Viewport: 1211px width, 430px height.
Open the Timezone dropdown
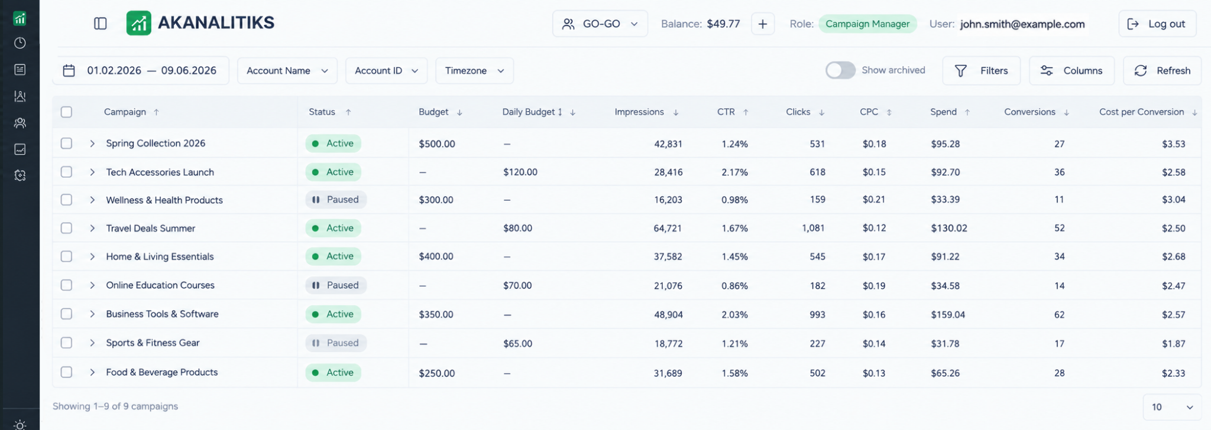474,71
